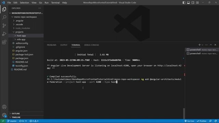Open the Terminal menu
This screenshot has width=219, height=123.
pos(55,3)
